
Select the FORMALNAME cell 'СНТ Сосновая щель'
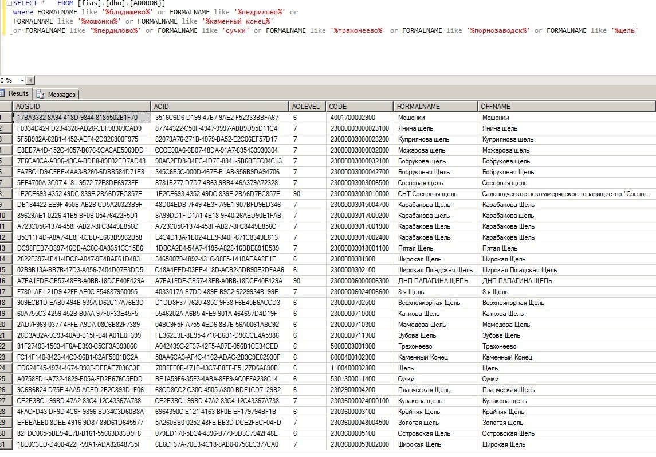click(435, 194)
